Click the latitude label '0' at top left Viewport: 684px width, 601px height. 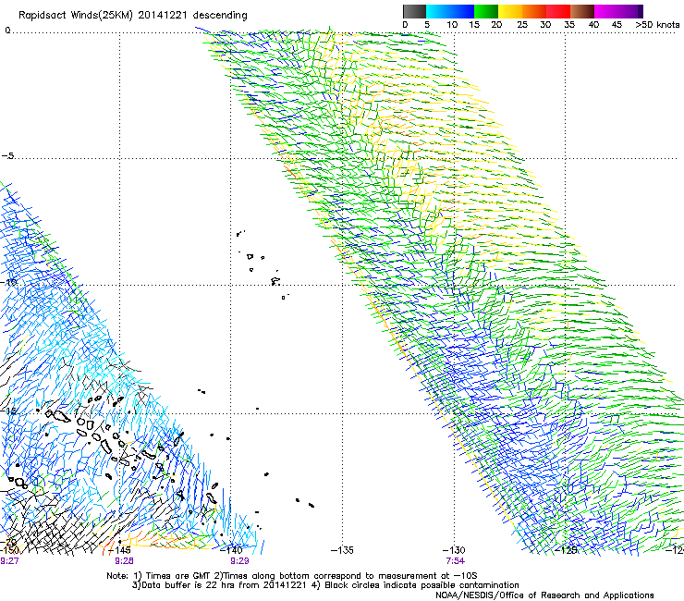[x=7, y=31]
